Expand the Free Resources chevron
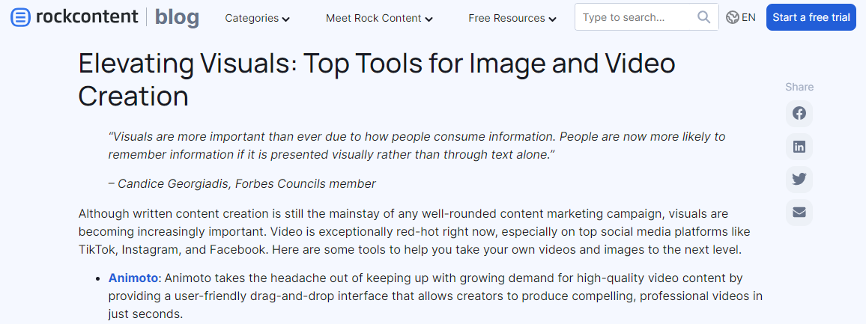The width and height of the screenshot is (866, 324). pos(552,19)
